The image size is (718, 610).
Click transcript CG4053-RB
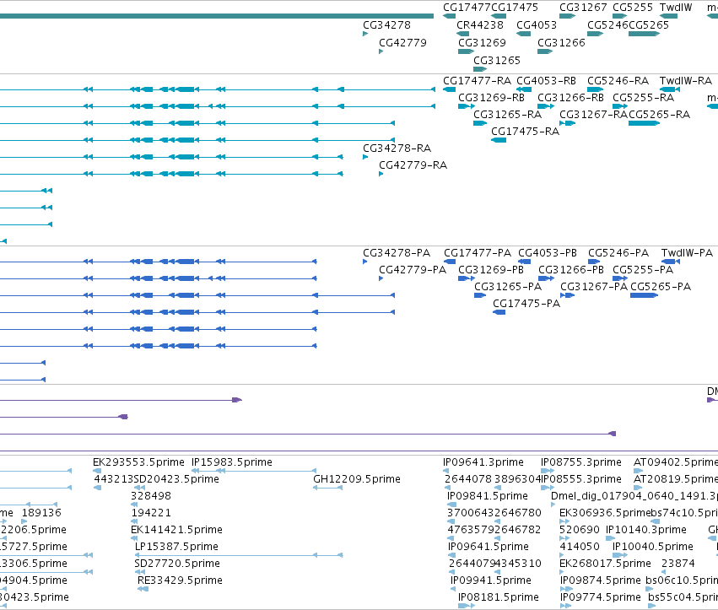coord(546,81)
